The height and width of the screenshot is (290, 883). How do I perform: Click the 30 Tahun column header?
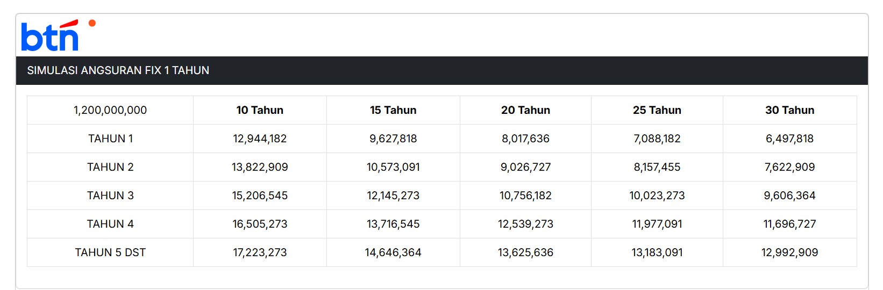pyautogui.click(x=789, y=110)
